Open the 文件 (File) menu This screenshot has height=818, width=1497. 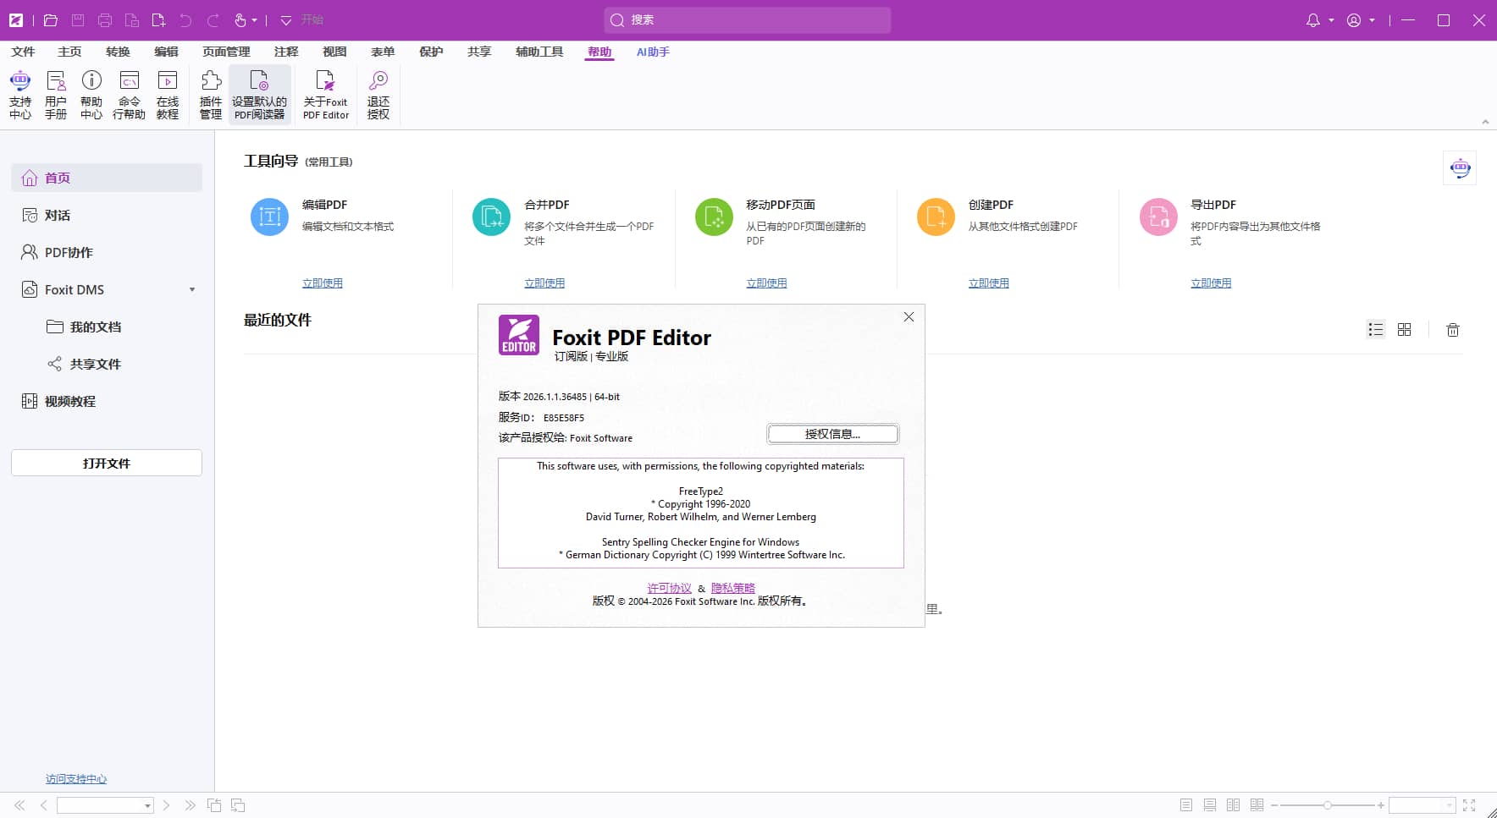(23, 52)
